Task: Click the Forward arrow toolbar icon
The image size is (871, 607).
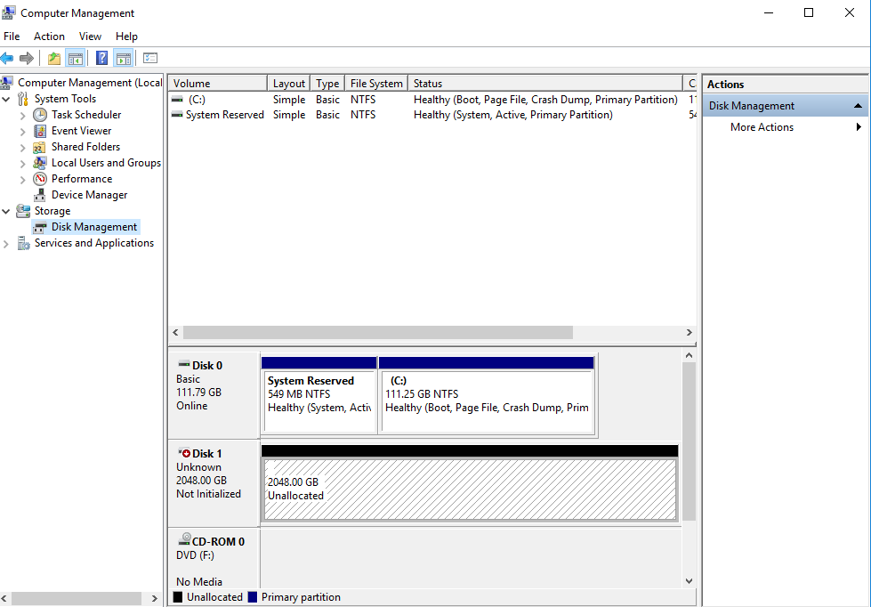Action: pos(26,58)
